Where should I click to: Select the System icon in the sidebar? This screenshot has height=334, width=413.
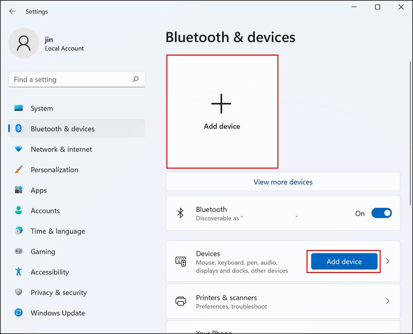(18, 108)
